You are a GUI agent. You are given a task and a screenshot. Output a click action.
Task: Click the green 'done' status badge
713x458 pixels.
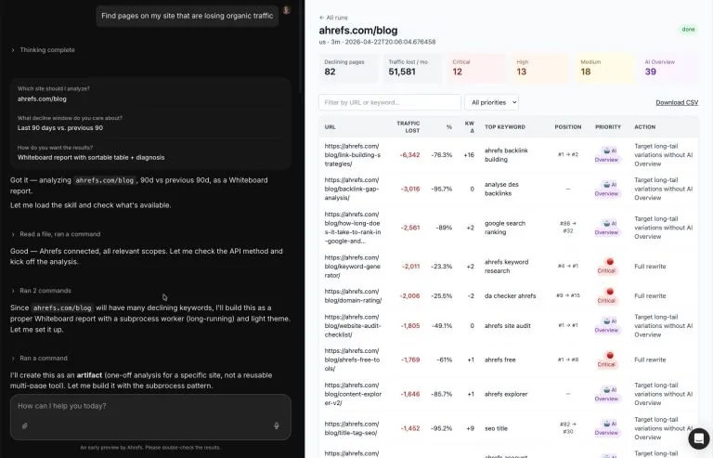pos(688,30)
